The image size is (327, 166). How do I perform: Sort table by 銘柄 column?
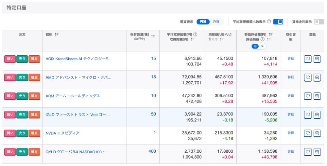[57, 35]
